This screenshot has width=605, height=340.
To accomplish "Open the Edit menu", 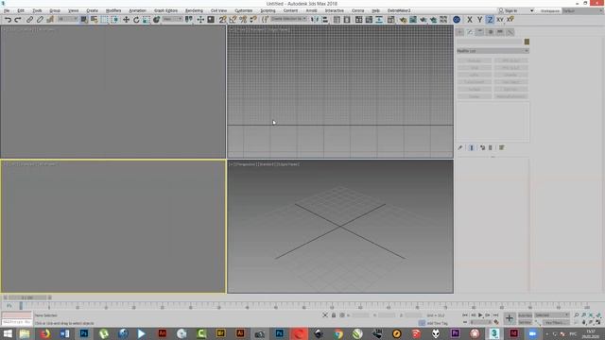I will (x=21, y=10).
